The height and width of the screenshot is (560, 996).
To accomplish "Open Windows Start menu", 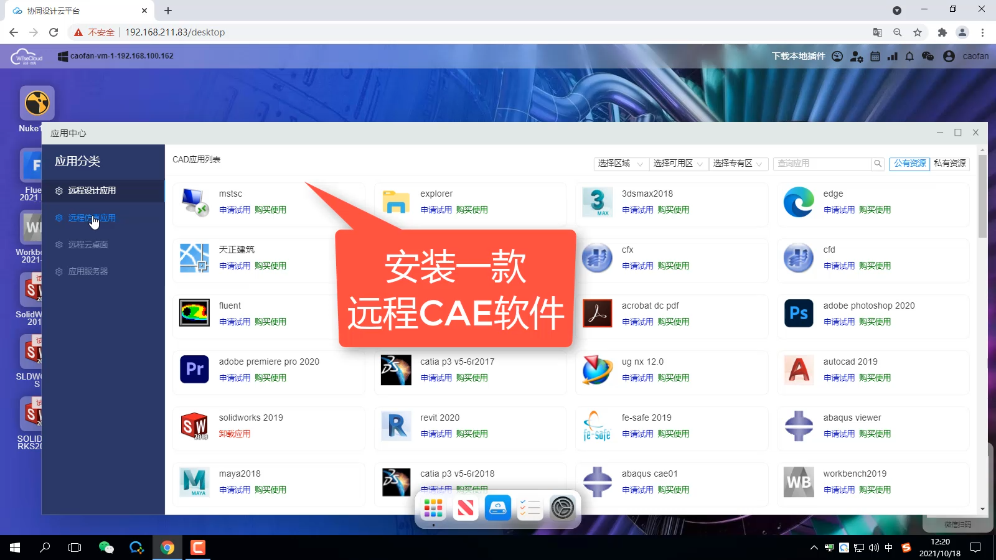I will click(15, 548).
